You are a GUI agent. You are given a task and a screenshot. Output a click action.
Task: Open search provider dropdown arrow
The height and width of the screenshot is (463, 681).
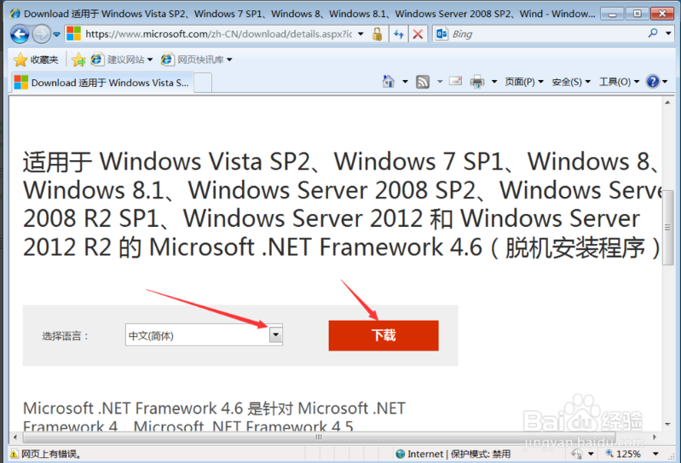click(x=668, y=33)
